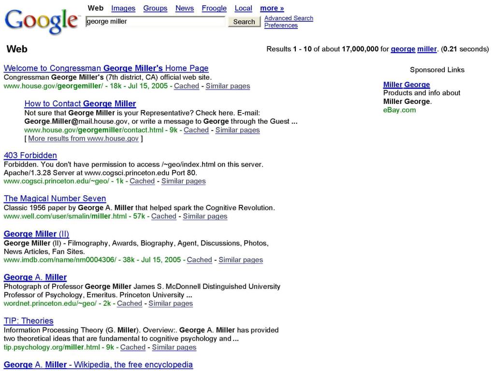Open The Magical Number Seven result

[55, 199]
